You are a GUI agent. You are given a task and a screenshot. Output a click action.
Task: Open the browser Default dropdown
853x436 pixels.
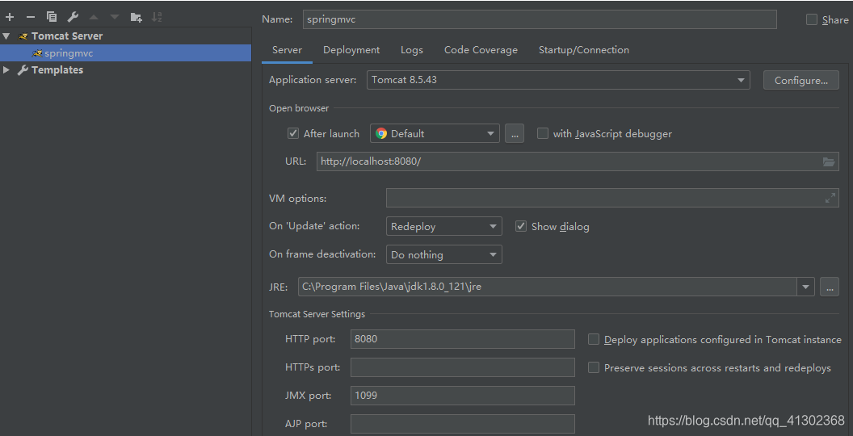coord(435,133)
